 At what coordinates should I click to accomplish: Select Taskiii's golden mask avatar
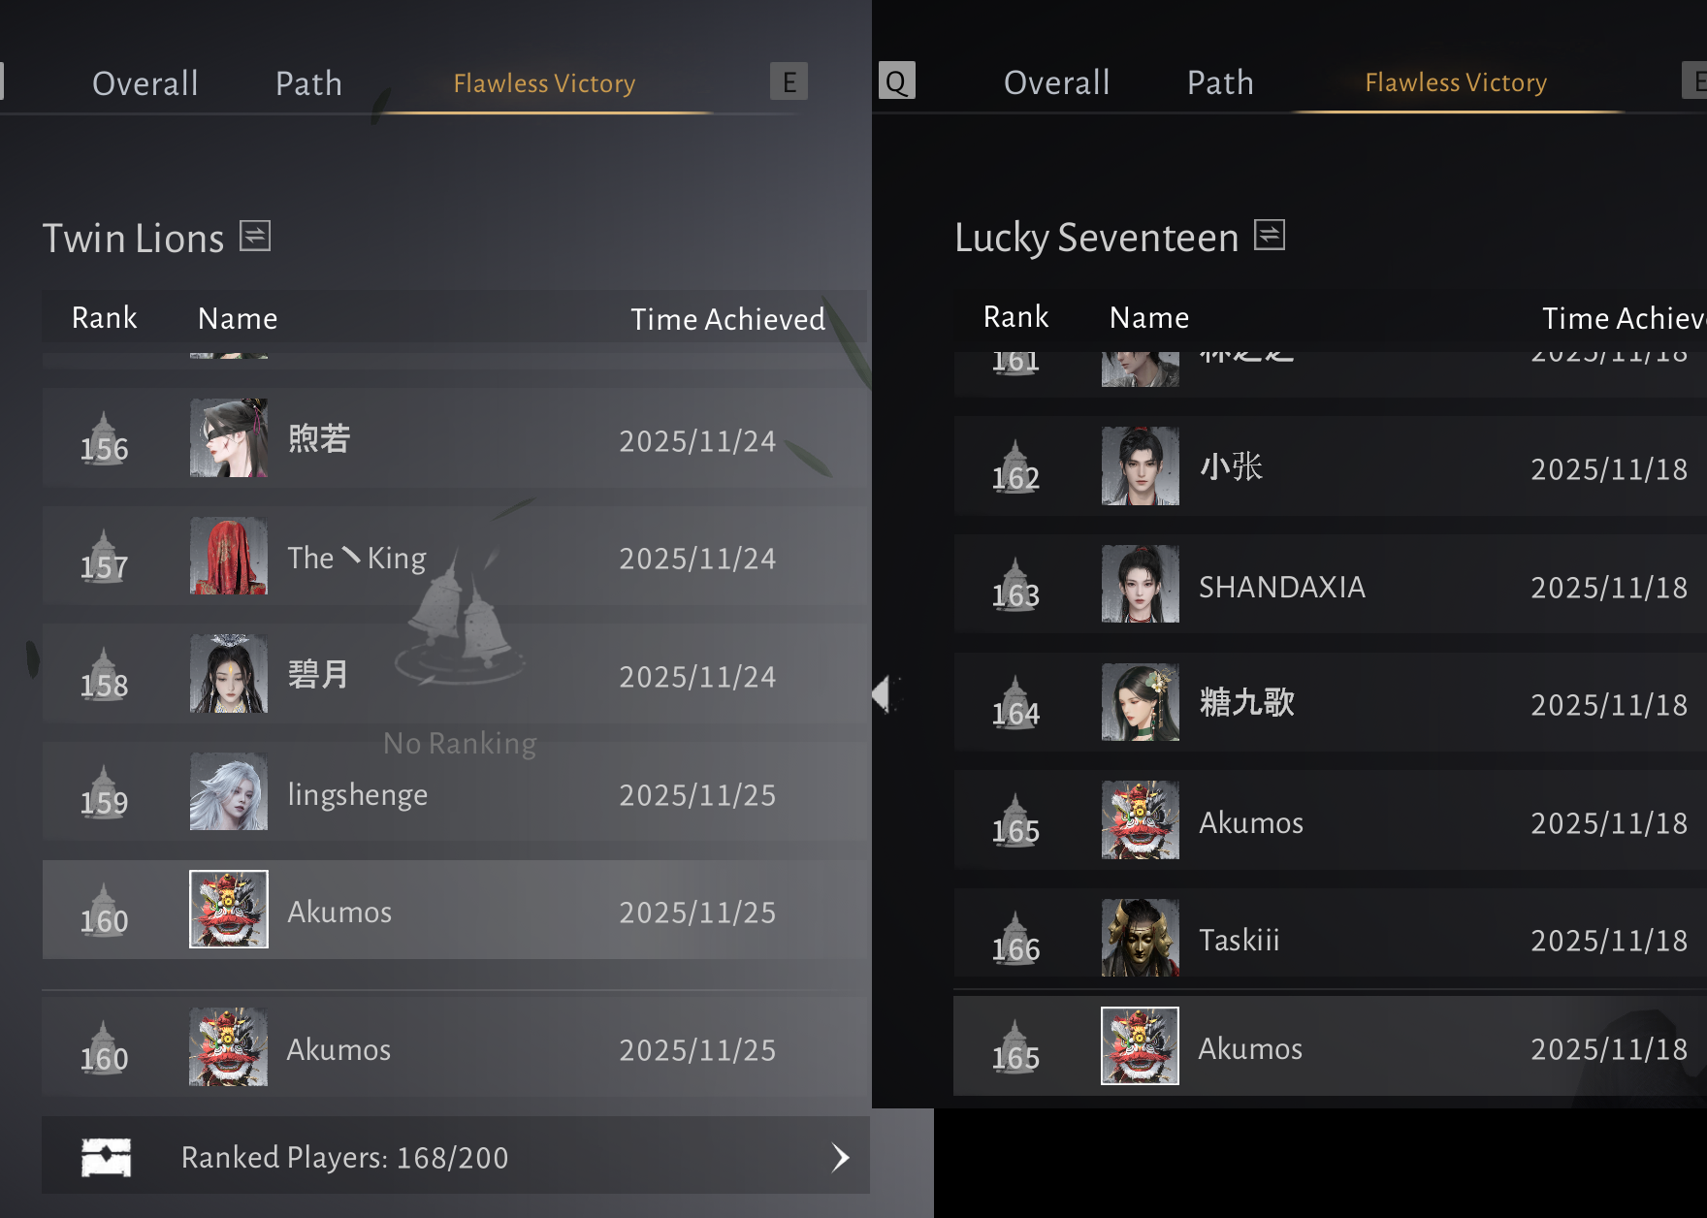1141,937
